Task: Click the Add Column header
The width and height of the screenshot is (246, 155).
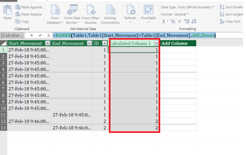Action: click(x=178, y=43)
